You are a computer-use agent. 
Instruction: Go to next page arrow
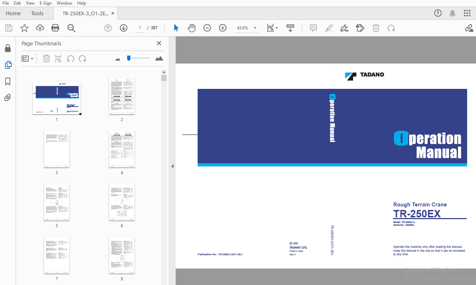(124, 28)
